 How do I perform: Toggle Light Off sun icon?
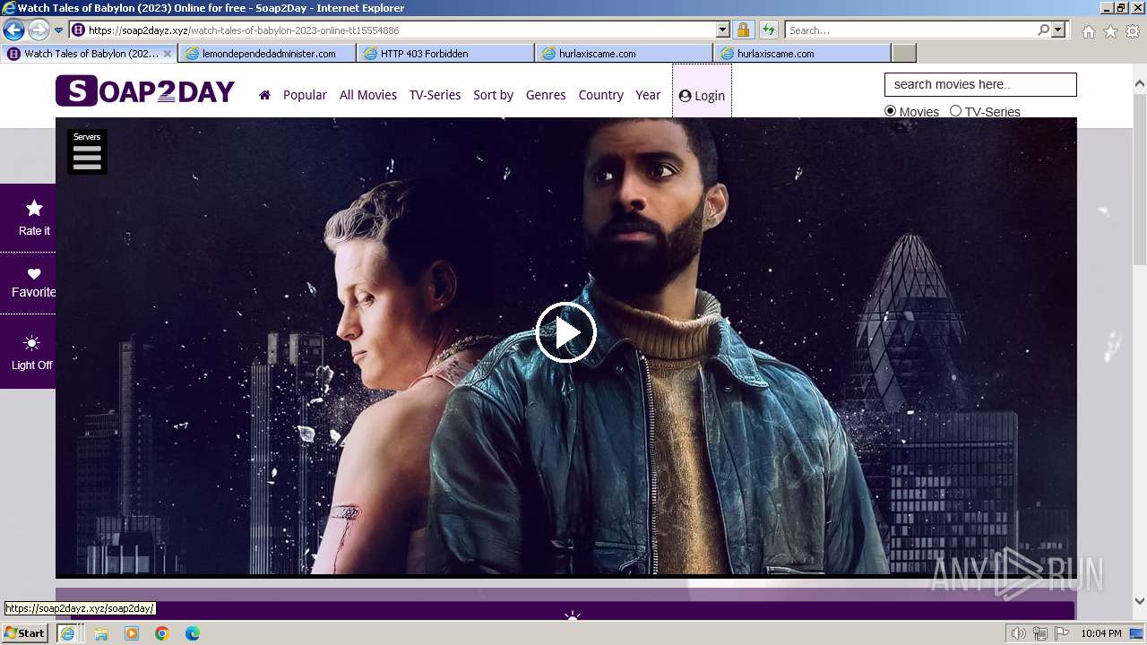[32, 343]
